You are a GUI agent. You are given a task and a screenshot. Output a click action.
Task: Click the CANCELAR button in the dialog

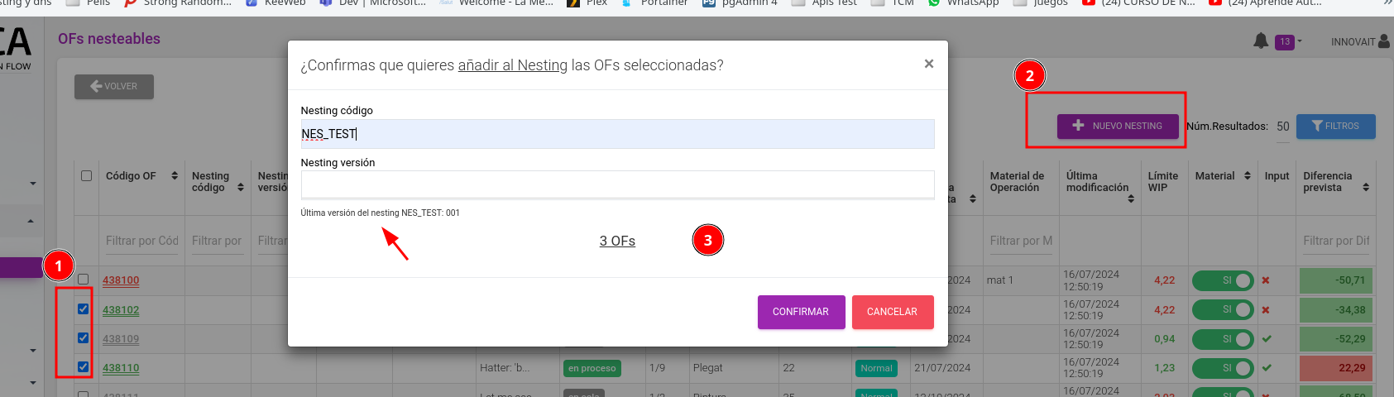[892, 312]
